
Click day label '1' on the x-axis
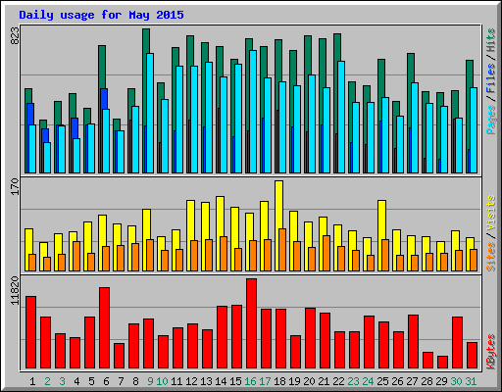tap(32, 381)
